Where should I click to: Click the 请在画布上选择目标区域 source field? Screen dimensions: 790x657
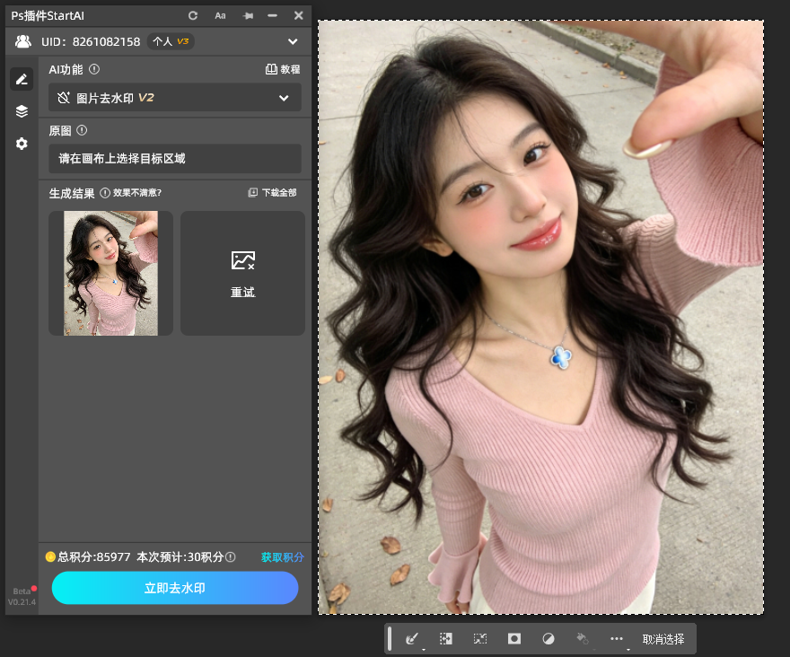[x=175, y=159]
